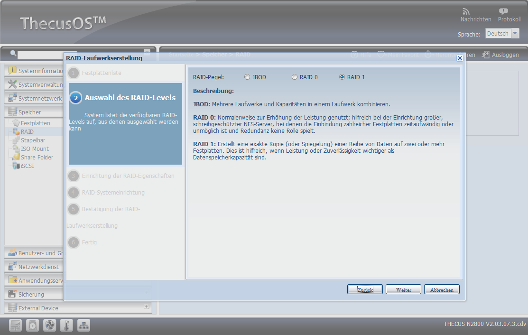Click the network status icon in bottom bar

click(83, 325)
